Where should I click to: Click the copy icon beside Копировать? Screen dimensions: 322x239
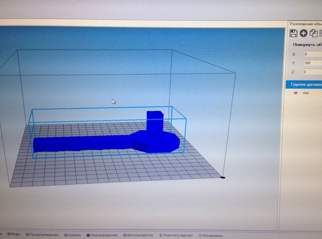(x=200, y=236)
